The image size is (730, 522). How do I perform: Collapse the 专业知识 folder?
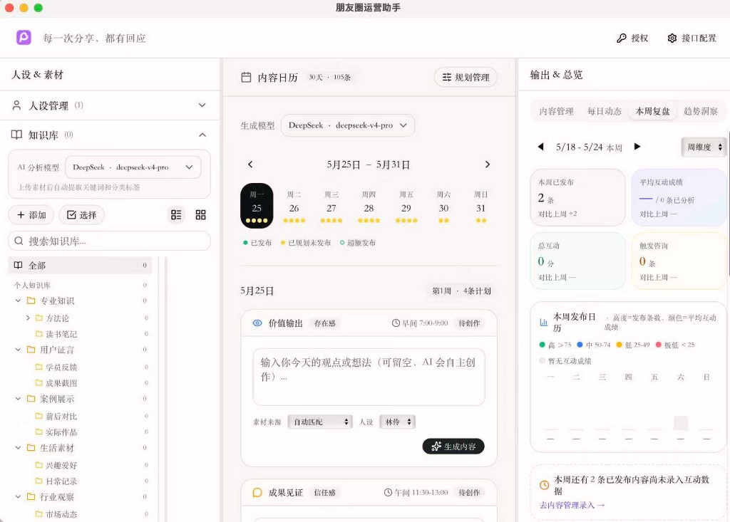18,301
